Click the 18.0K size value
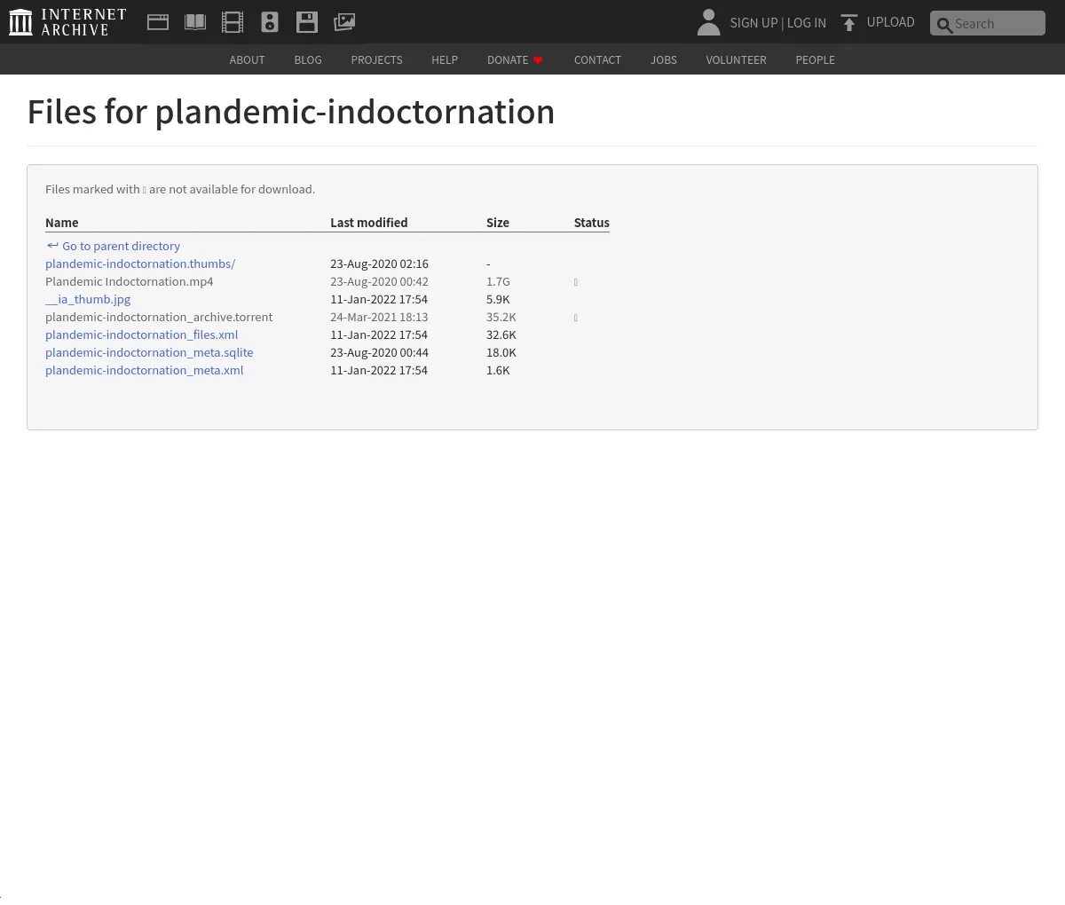Screen dimensions: 1065x905 (x=501, y=352)
